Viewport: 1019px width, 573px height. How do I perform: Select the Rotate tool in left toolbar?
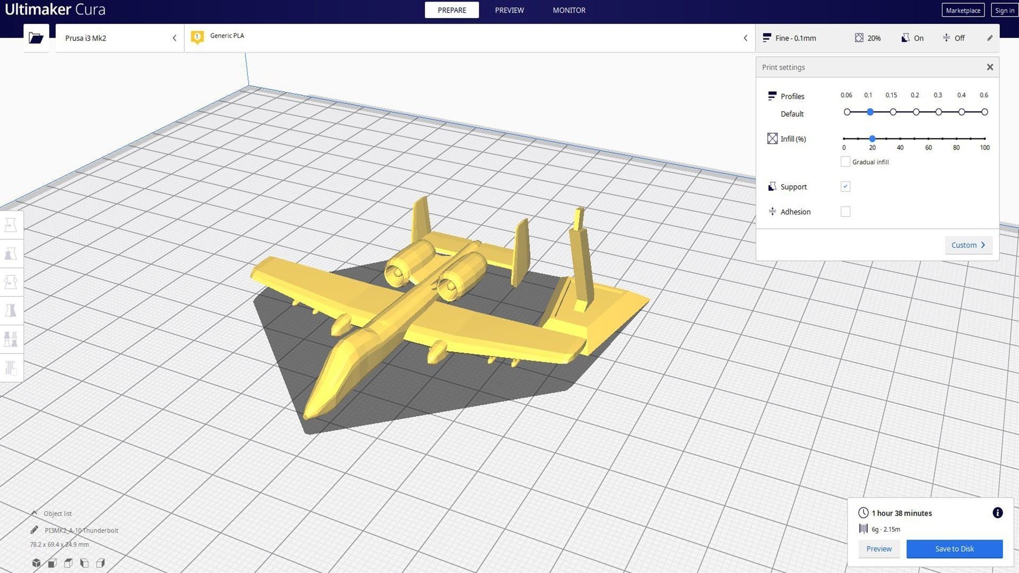click(x=11, y=282)
